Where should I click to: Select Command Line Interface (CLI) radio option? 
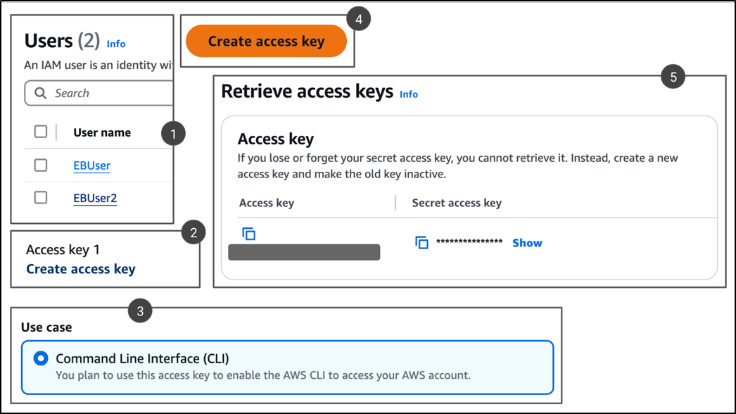pyautogui.click(x=41, y=358)
